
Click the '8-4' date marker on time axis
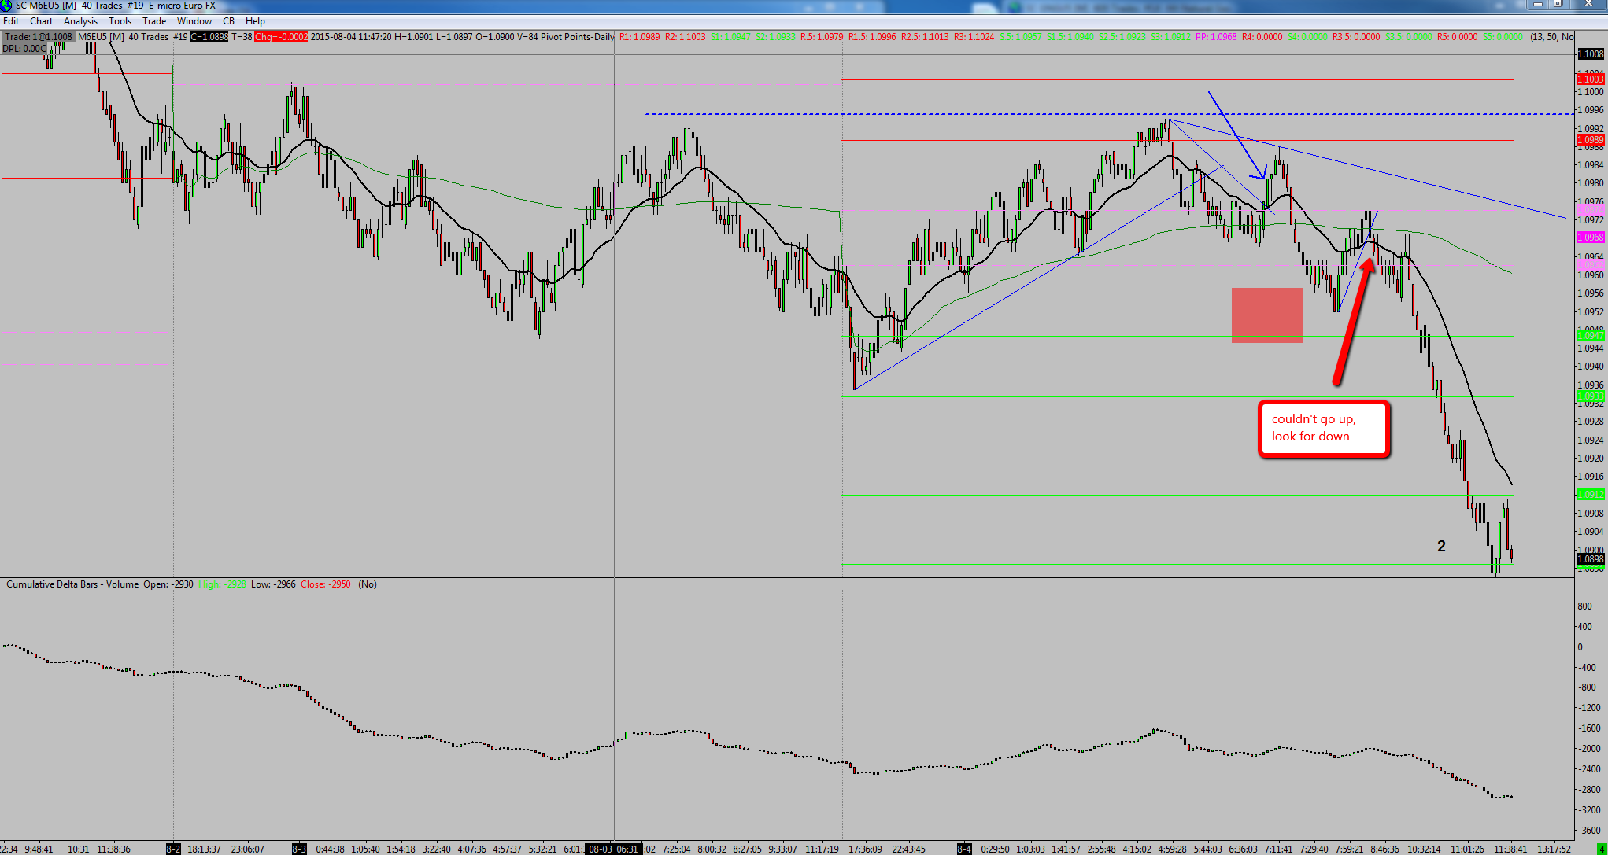coord(964,849)
